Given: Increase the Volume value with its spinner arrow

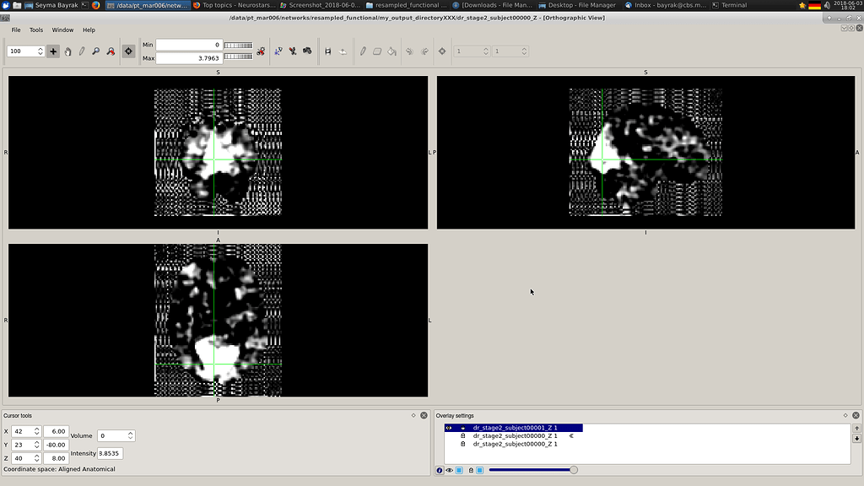Looking at the screenshot, I should (132, 433).
